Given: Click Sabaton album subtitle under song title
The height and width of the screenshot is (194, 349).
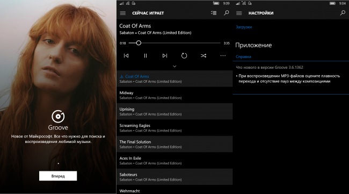Looking at the screenshot, I should pyautogui.click(x=155, y=33).
